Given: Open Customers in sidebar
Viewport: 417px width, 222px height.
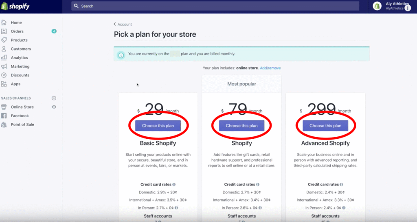Looking at the screenshot, I should [21, 49].
